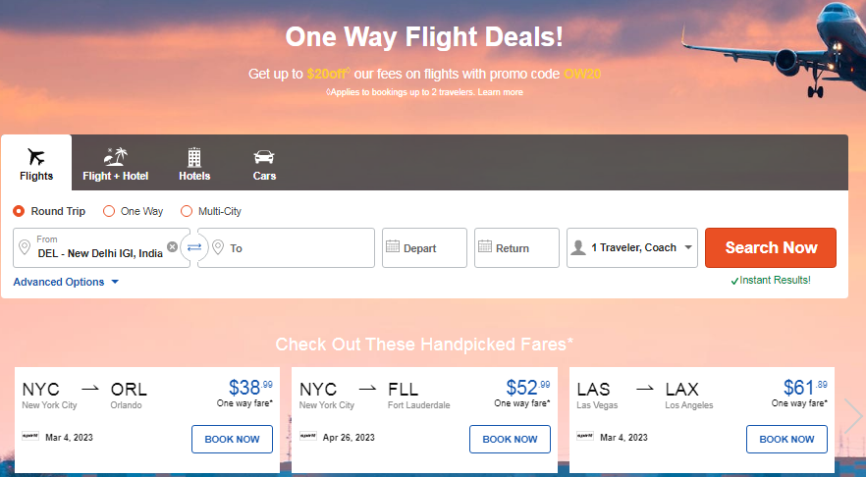Click the destination location pin icon
866x477 pixels.
point(218,248)
